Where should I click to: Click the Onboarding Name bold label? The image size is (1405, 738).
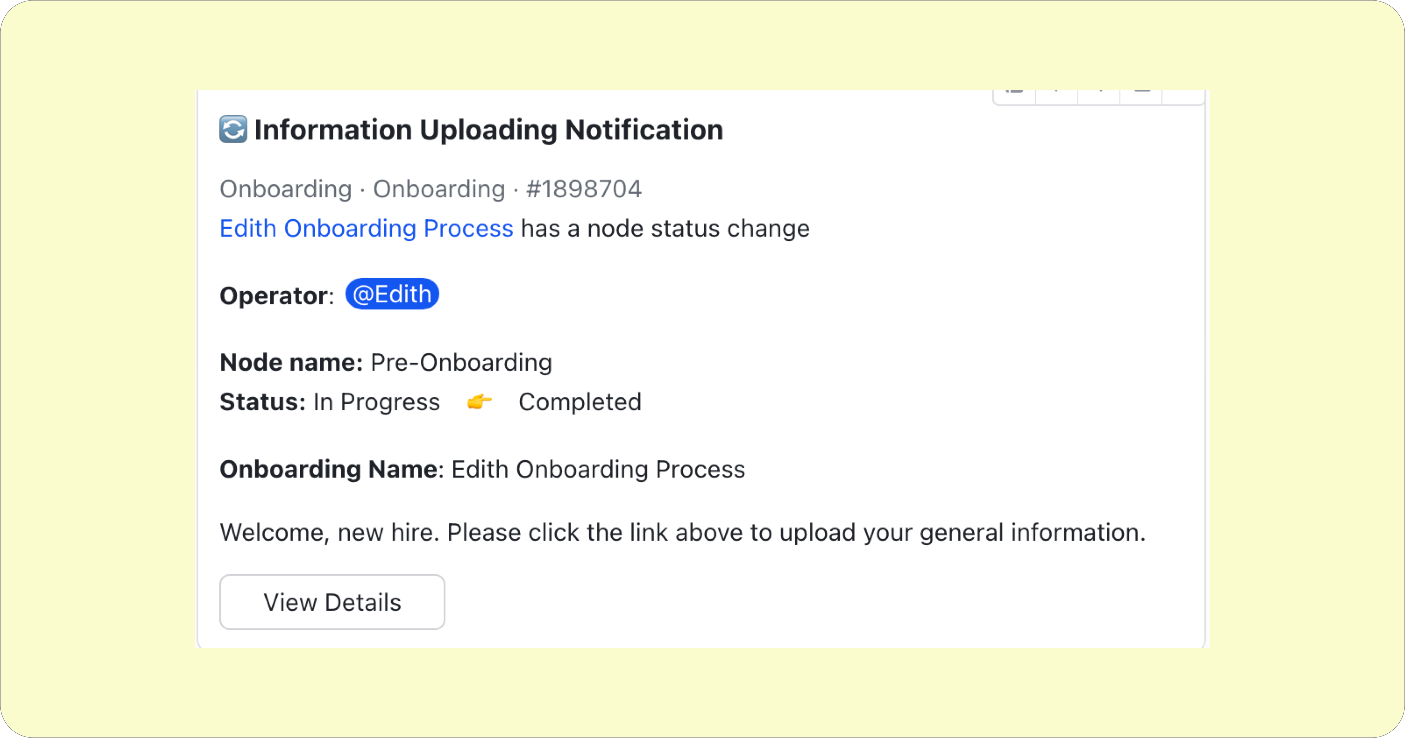pos(328,469)
